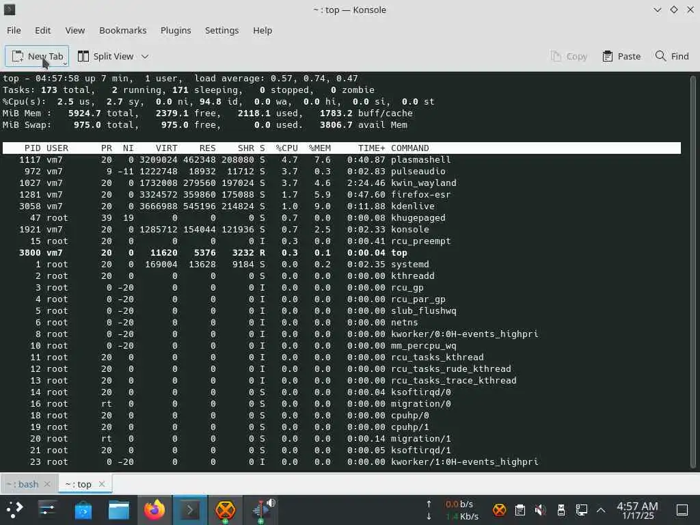The image size is (700, 525).
Task: Click the Paste toolbar button
Action: pyautogui.click(x=621, y=56)
